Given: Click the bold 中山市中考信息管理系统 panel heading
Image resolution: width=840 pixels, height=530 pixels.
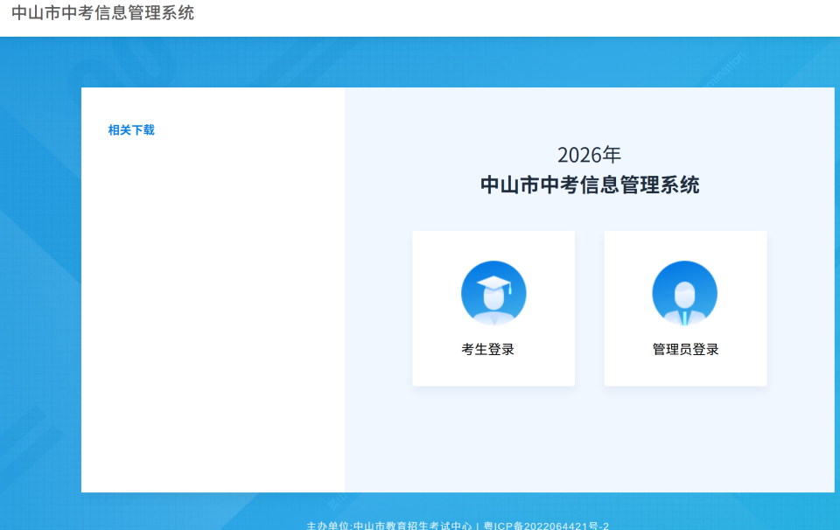Looking at the screenshot, I should [x=589, y=185].
